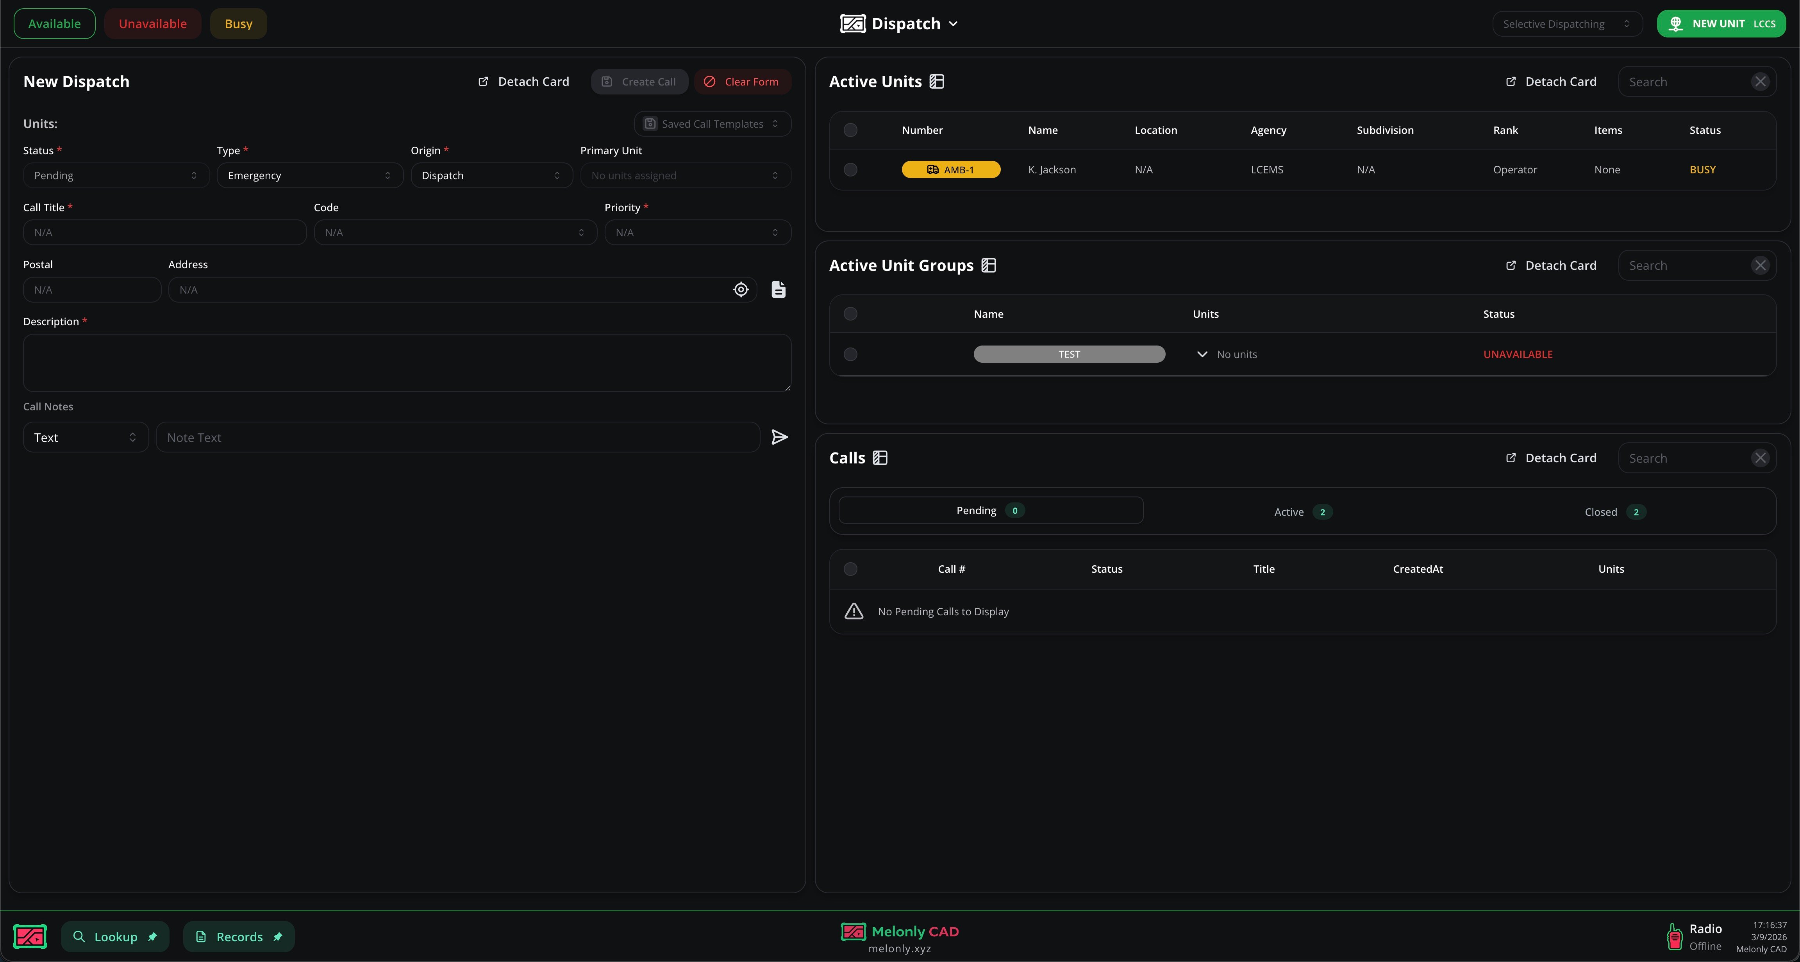This screenshot has height=962, width=1800.
Task: Set status to Unavailable
Action: [x=152, y=24]
